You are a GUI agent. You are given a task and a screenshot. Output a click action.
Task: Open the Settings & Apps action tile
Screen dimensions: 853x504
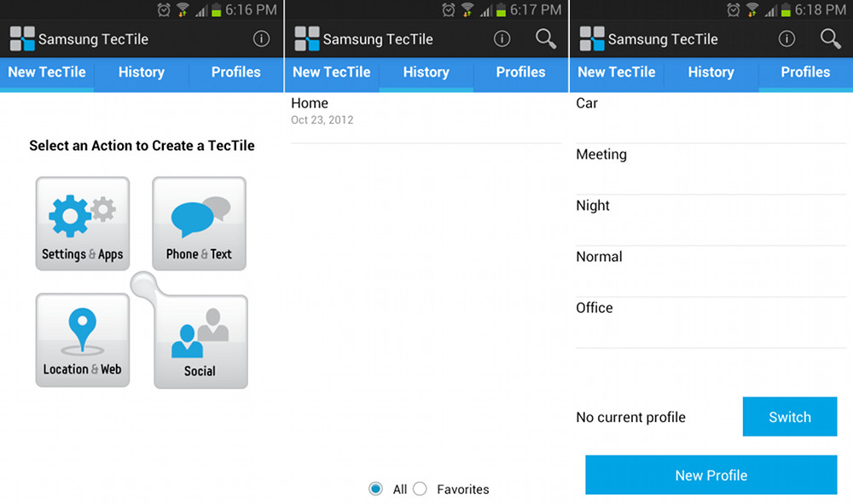(x=83, y=223)
